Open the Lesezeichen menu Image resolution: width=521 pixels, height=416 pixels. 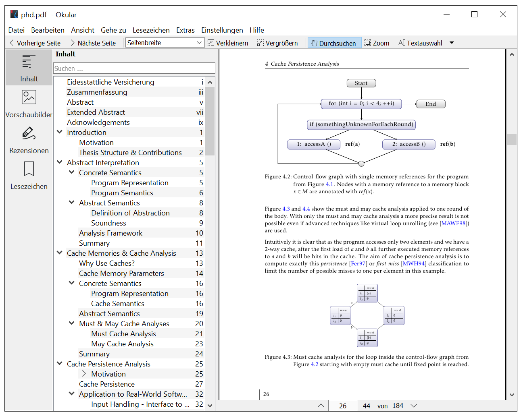151,30
